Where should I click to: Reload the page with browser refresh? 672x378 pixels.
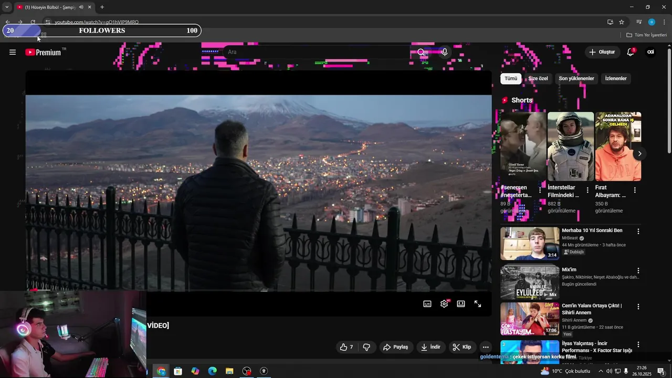(33, 22)
